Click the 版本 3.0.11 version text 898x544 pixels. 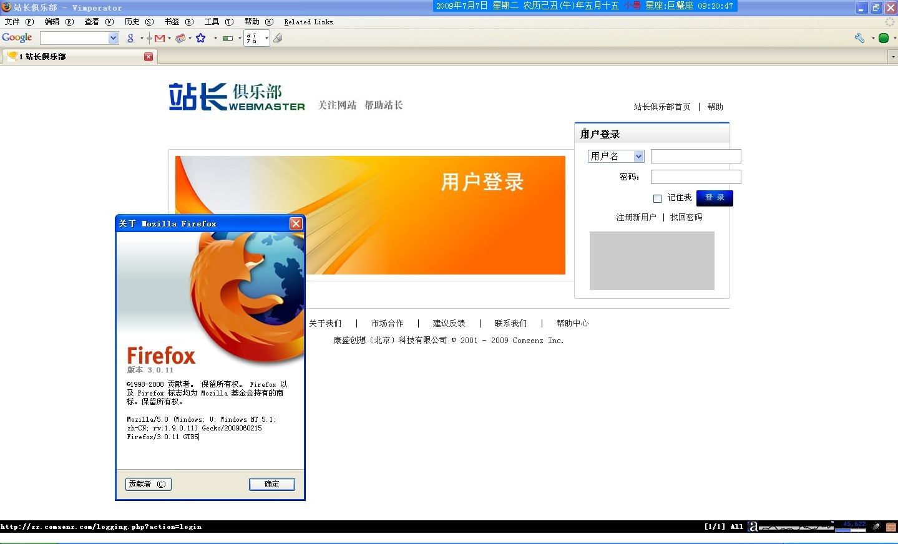coord(150,370)
